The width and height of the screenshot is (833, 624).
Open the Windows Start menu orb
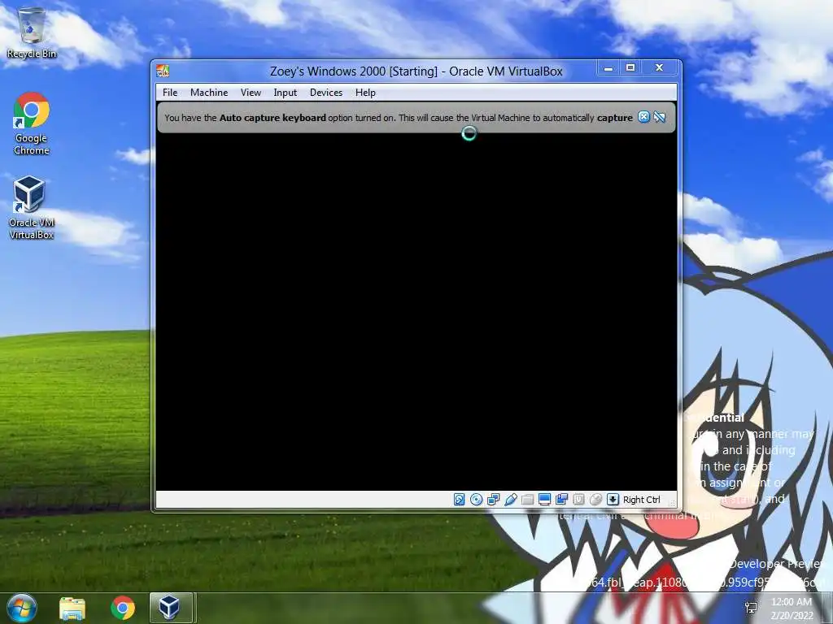click(22, 608)
